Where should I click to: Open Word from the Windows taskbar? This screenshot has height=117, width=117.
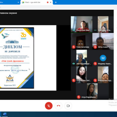(5, 114)
